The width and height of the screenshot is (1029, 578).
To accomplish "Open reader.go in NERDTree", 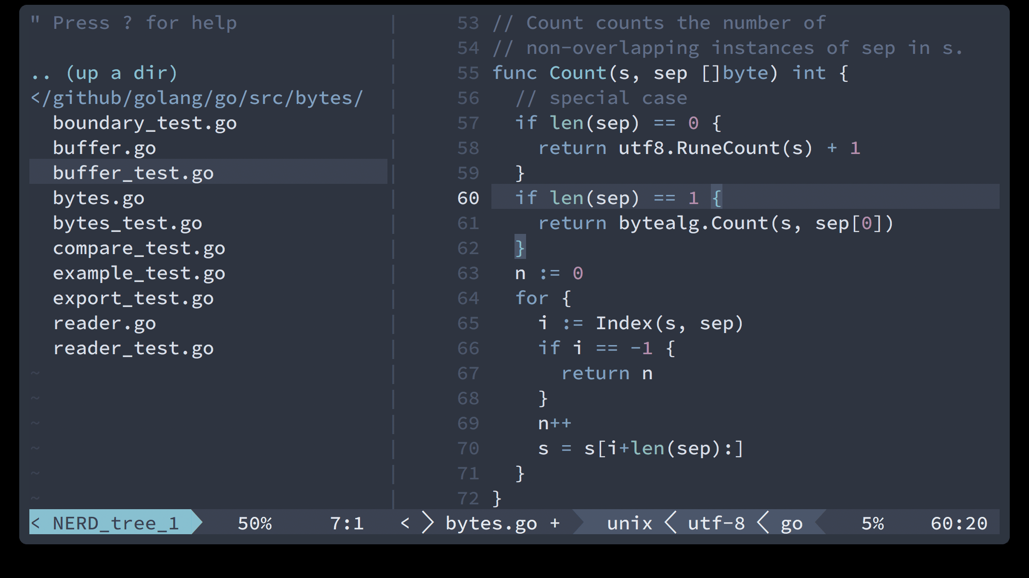I will [x=104, y=323].
